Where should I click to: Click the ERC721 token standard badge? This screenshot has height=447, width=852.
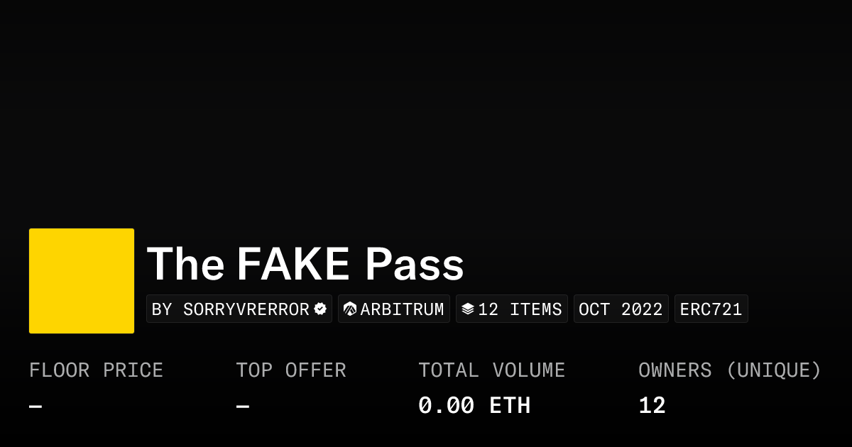(x=711, y=309)
